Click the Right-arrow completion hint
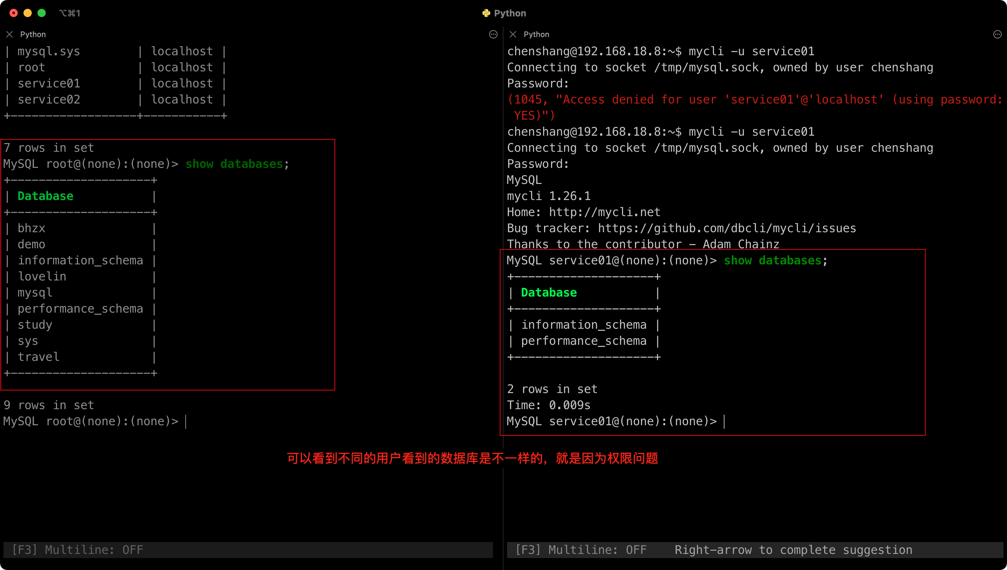The image size is (1007, 570). pyautogui.click(x=793, y=550)
